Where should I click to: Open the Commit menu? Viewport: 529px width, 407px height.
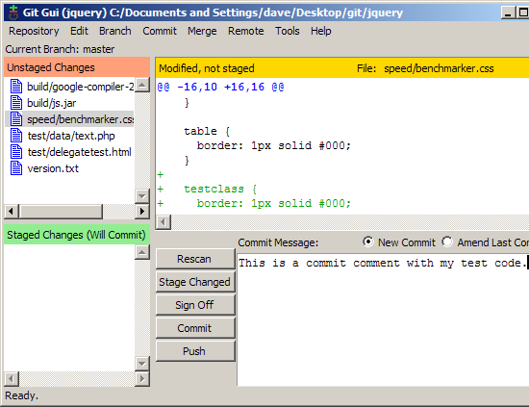[160, 31]
